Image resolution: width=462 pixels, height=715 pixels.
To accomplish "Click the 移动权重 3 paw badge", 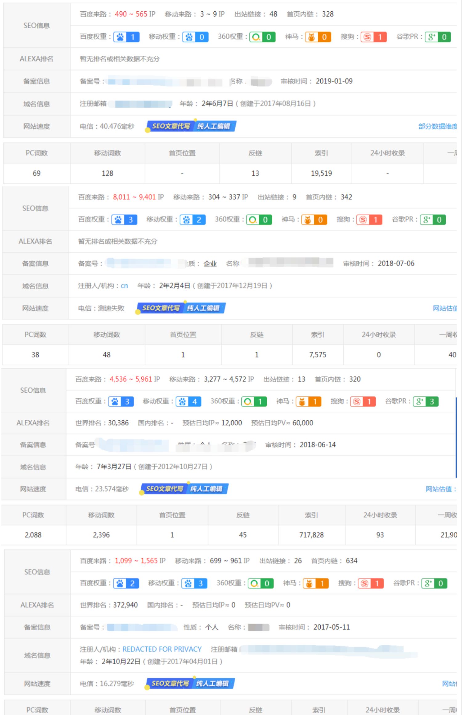I will point(194,583).
